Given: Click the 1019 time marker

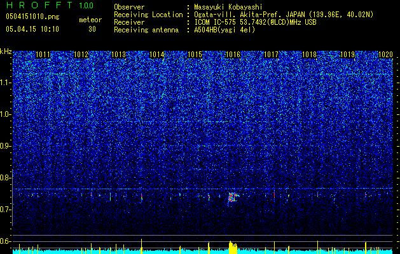Looking at the screenshot, I should (x=347, y=55).
